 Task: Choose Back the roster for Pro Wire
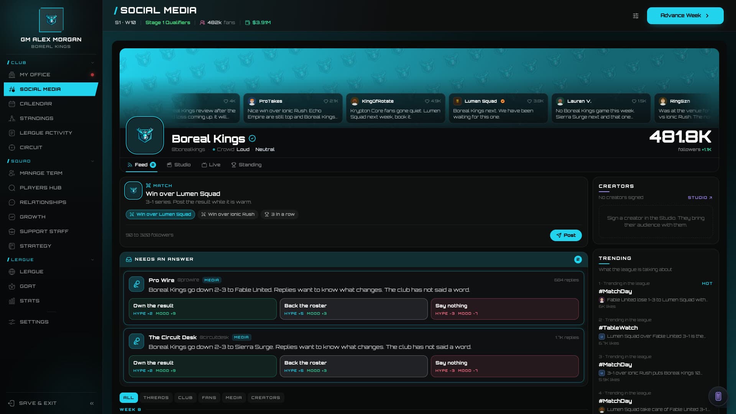point(353,309)
